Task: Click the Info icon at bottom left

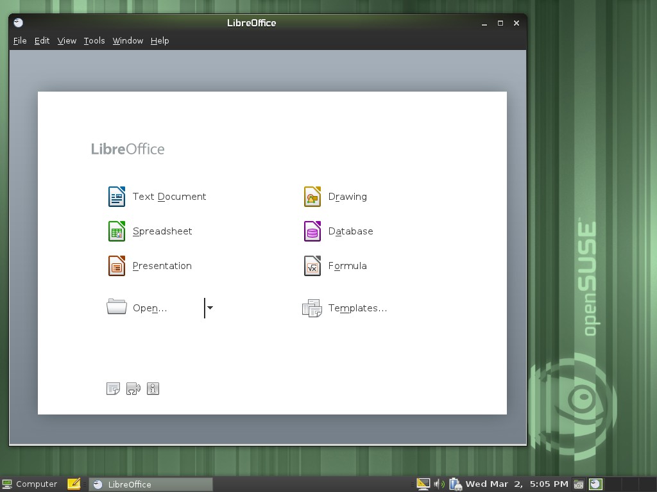Action: click(153, 388)
